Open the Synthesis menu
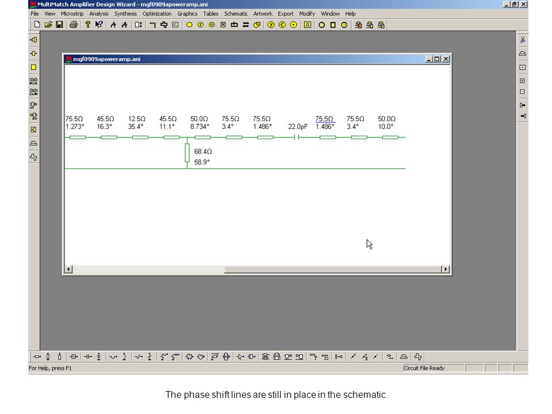The image size is (552, 414). tap(125, 14)
